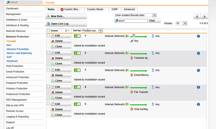Image resolution: width=216 pixels, height=129 pixels.
Task: Switch to the Rules tab
Action: [x=51, y=9]
